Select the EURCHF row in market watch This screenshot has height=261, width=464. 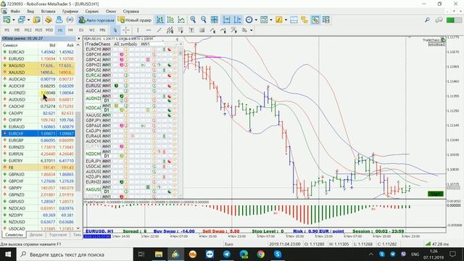click(x=38, y=133)
